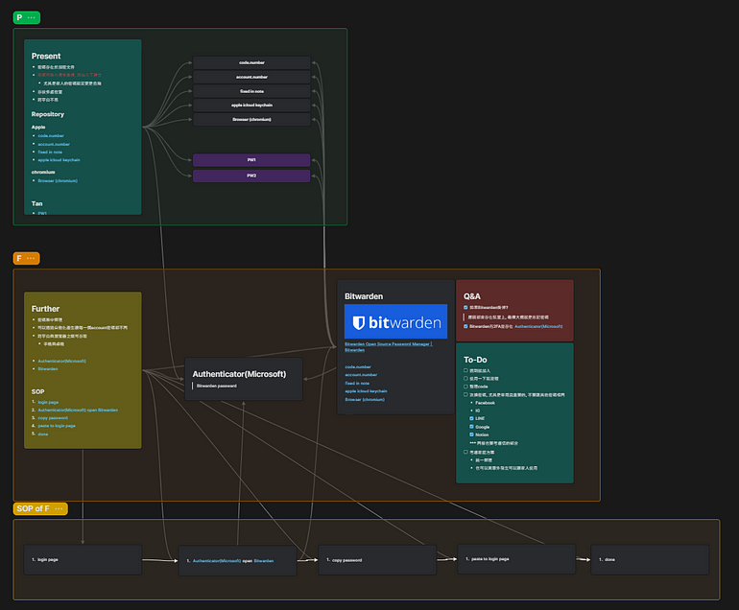Click the SOP heading in Further card
739x610 pixels.
pyautogui.click(x=37, y=392)
